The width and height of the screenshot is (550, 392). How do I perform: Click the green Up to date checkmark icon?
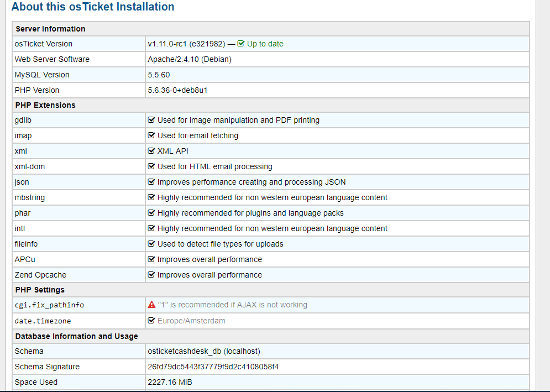coord(240,44)
